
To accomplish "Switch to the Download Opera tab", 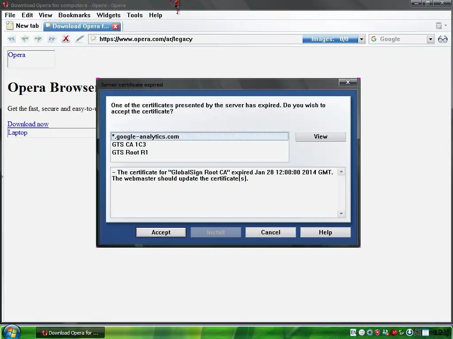I will pyautogui.click(x=81, y=26).
